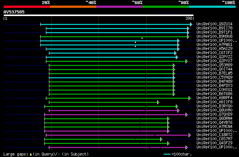Image resolution: width=239 pixels, height=157 pixels.
Task: Select the UniRef100_B4FDY3 label
Action: click(214, 86)
